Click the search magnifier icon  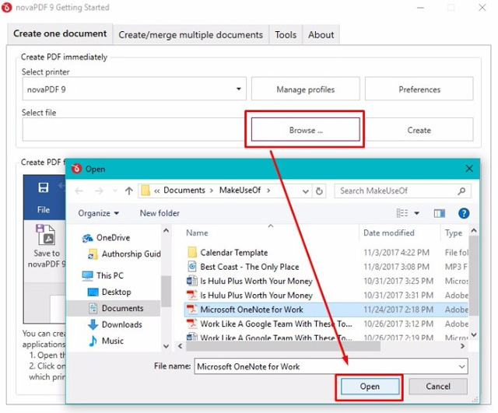point(461,191)
